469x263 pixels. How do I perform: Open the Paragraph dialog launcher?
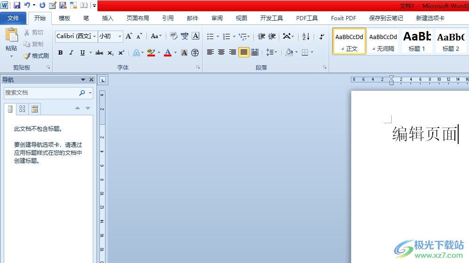click(x=324, y=67)
